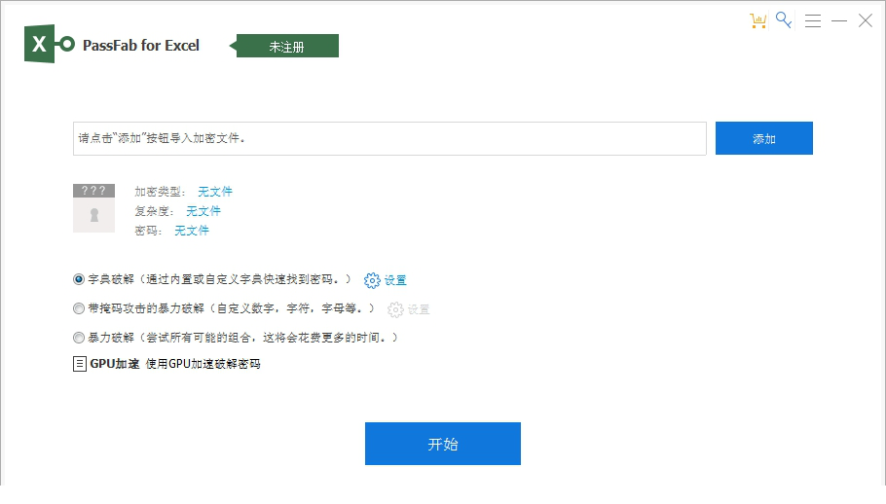Click the 开始 button

(x=442, y=444)
